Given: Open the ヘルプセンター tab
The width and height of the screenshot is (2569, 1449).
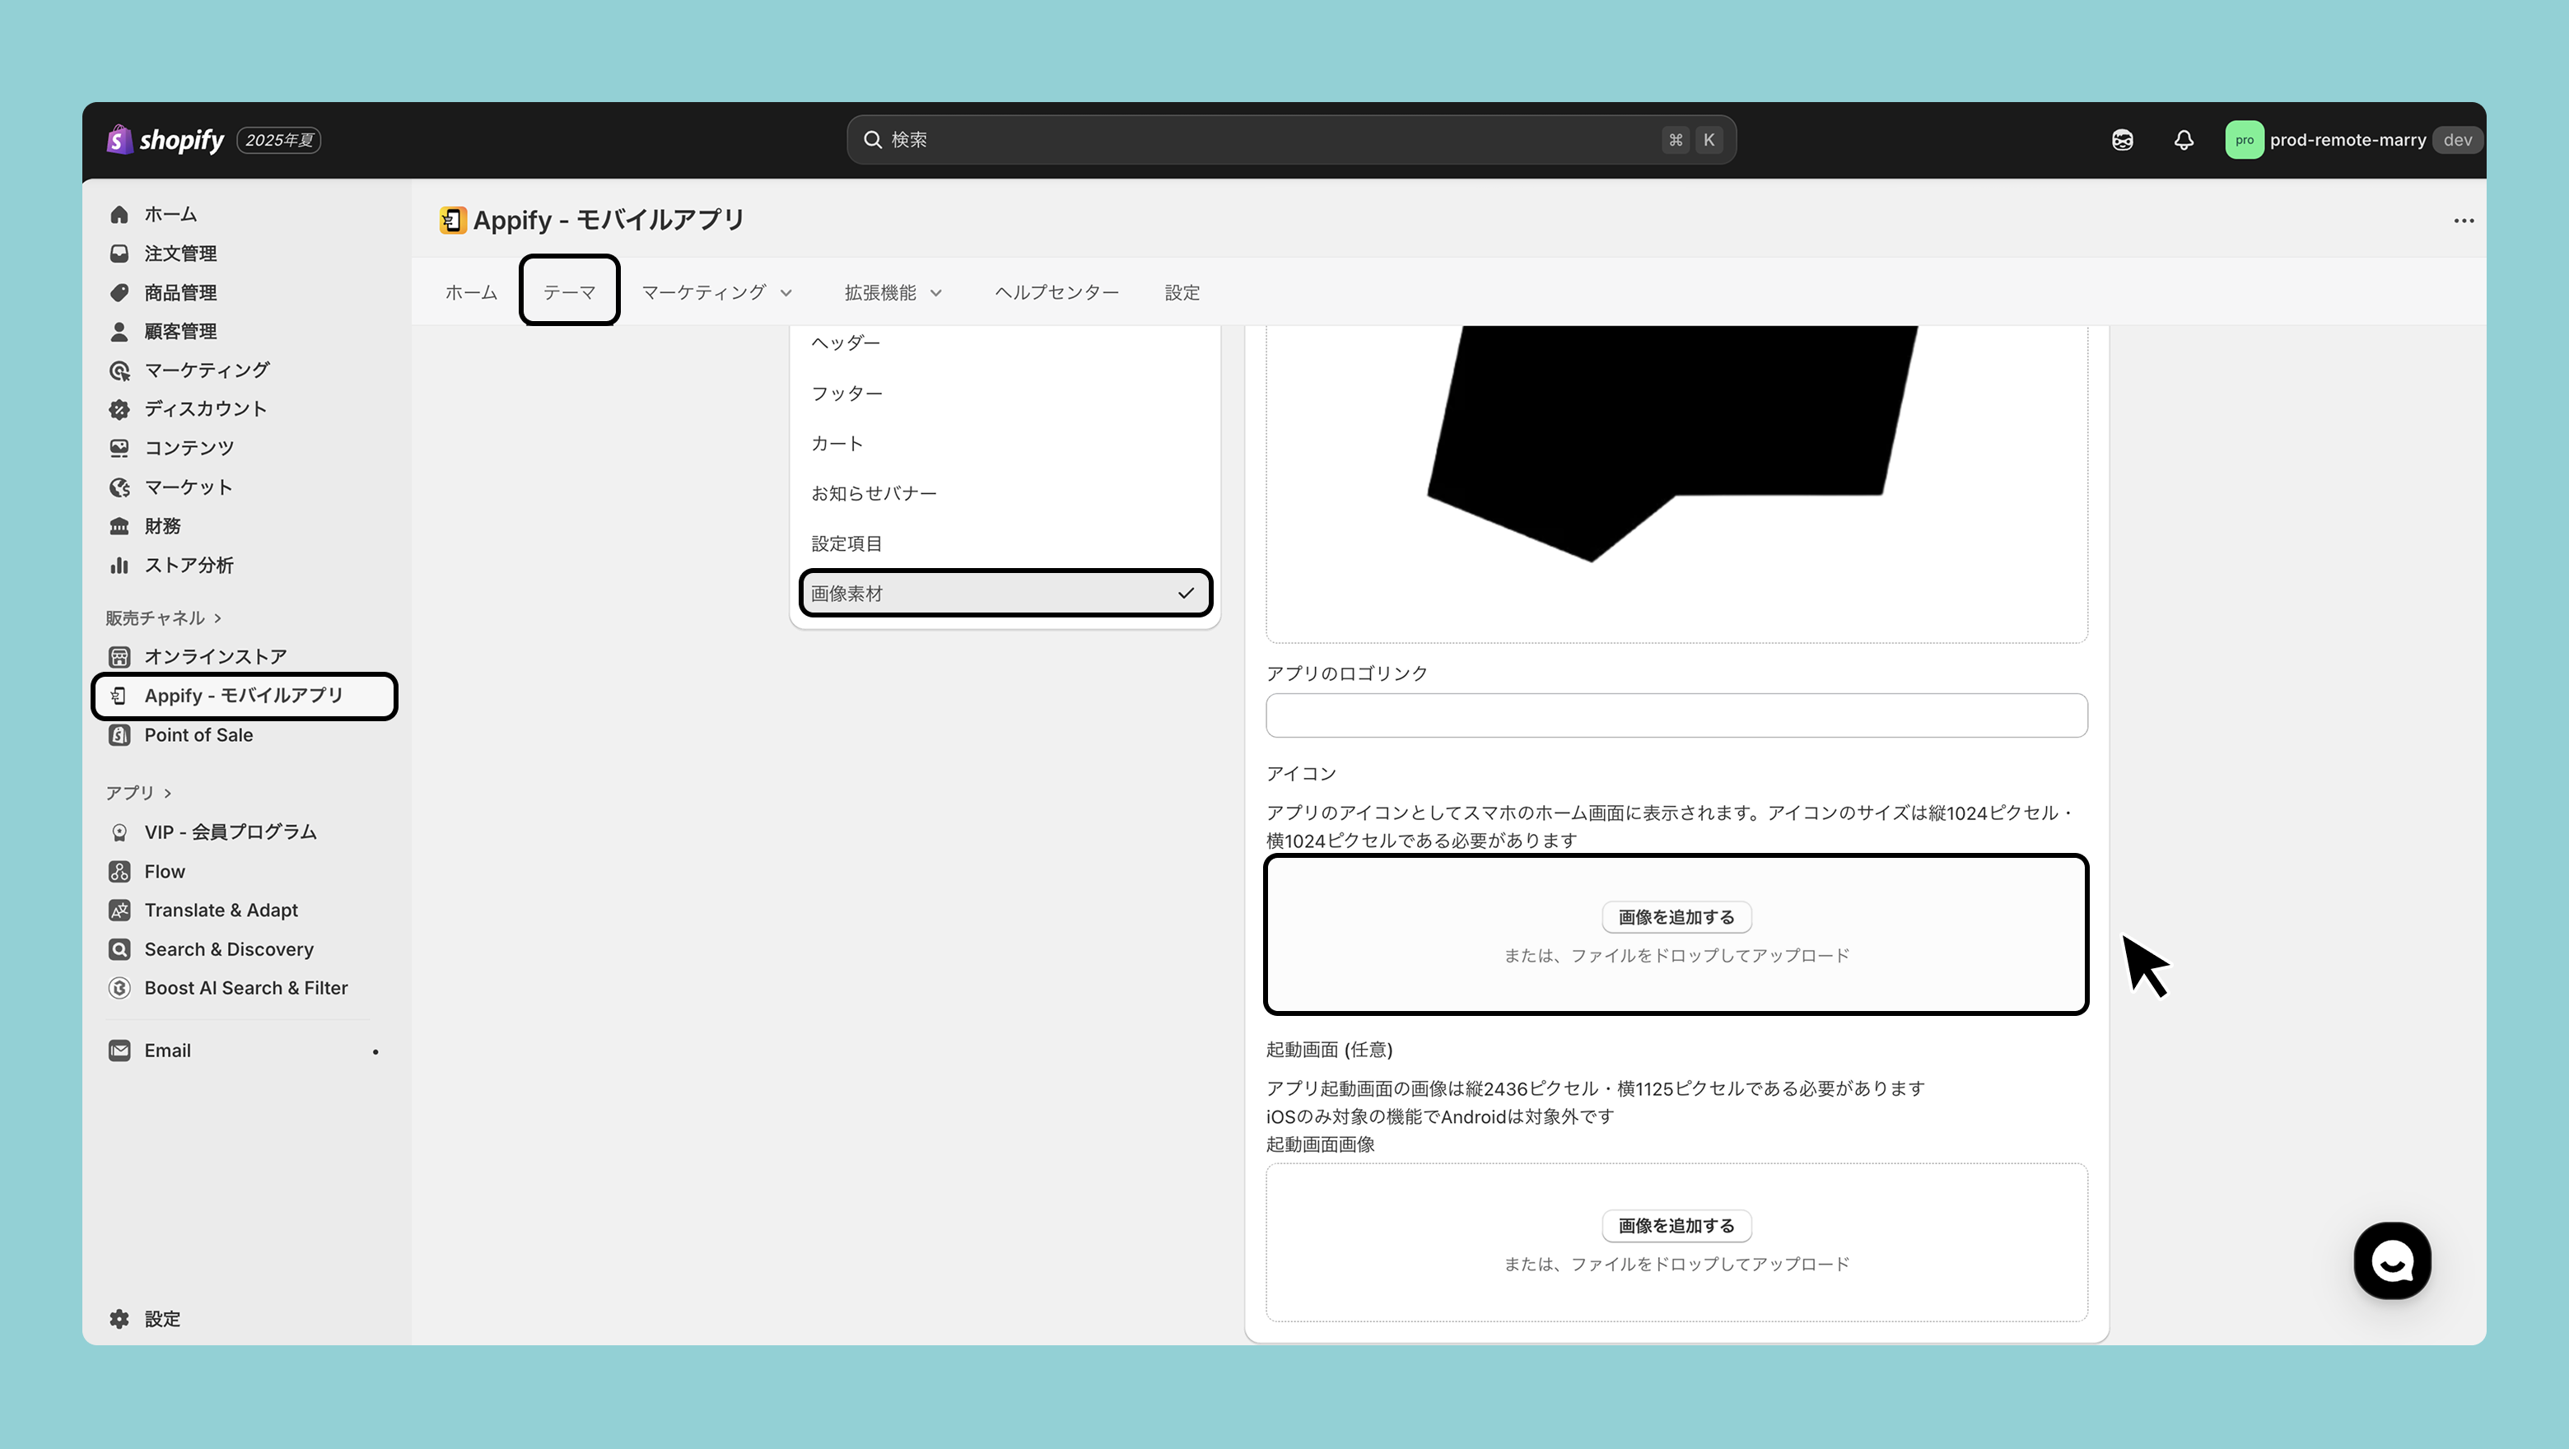Looking at the screenshot, I should tap(1056, 292).
